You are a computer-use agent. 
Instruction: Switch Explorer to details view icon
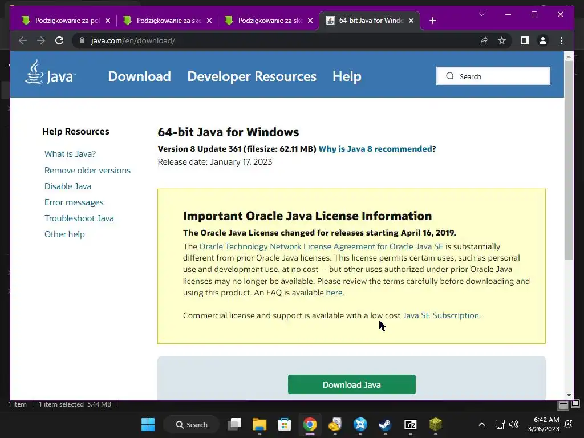pyautogui.click(x=563, y=404)
